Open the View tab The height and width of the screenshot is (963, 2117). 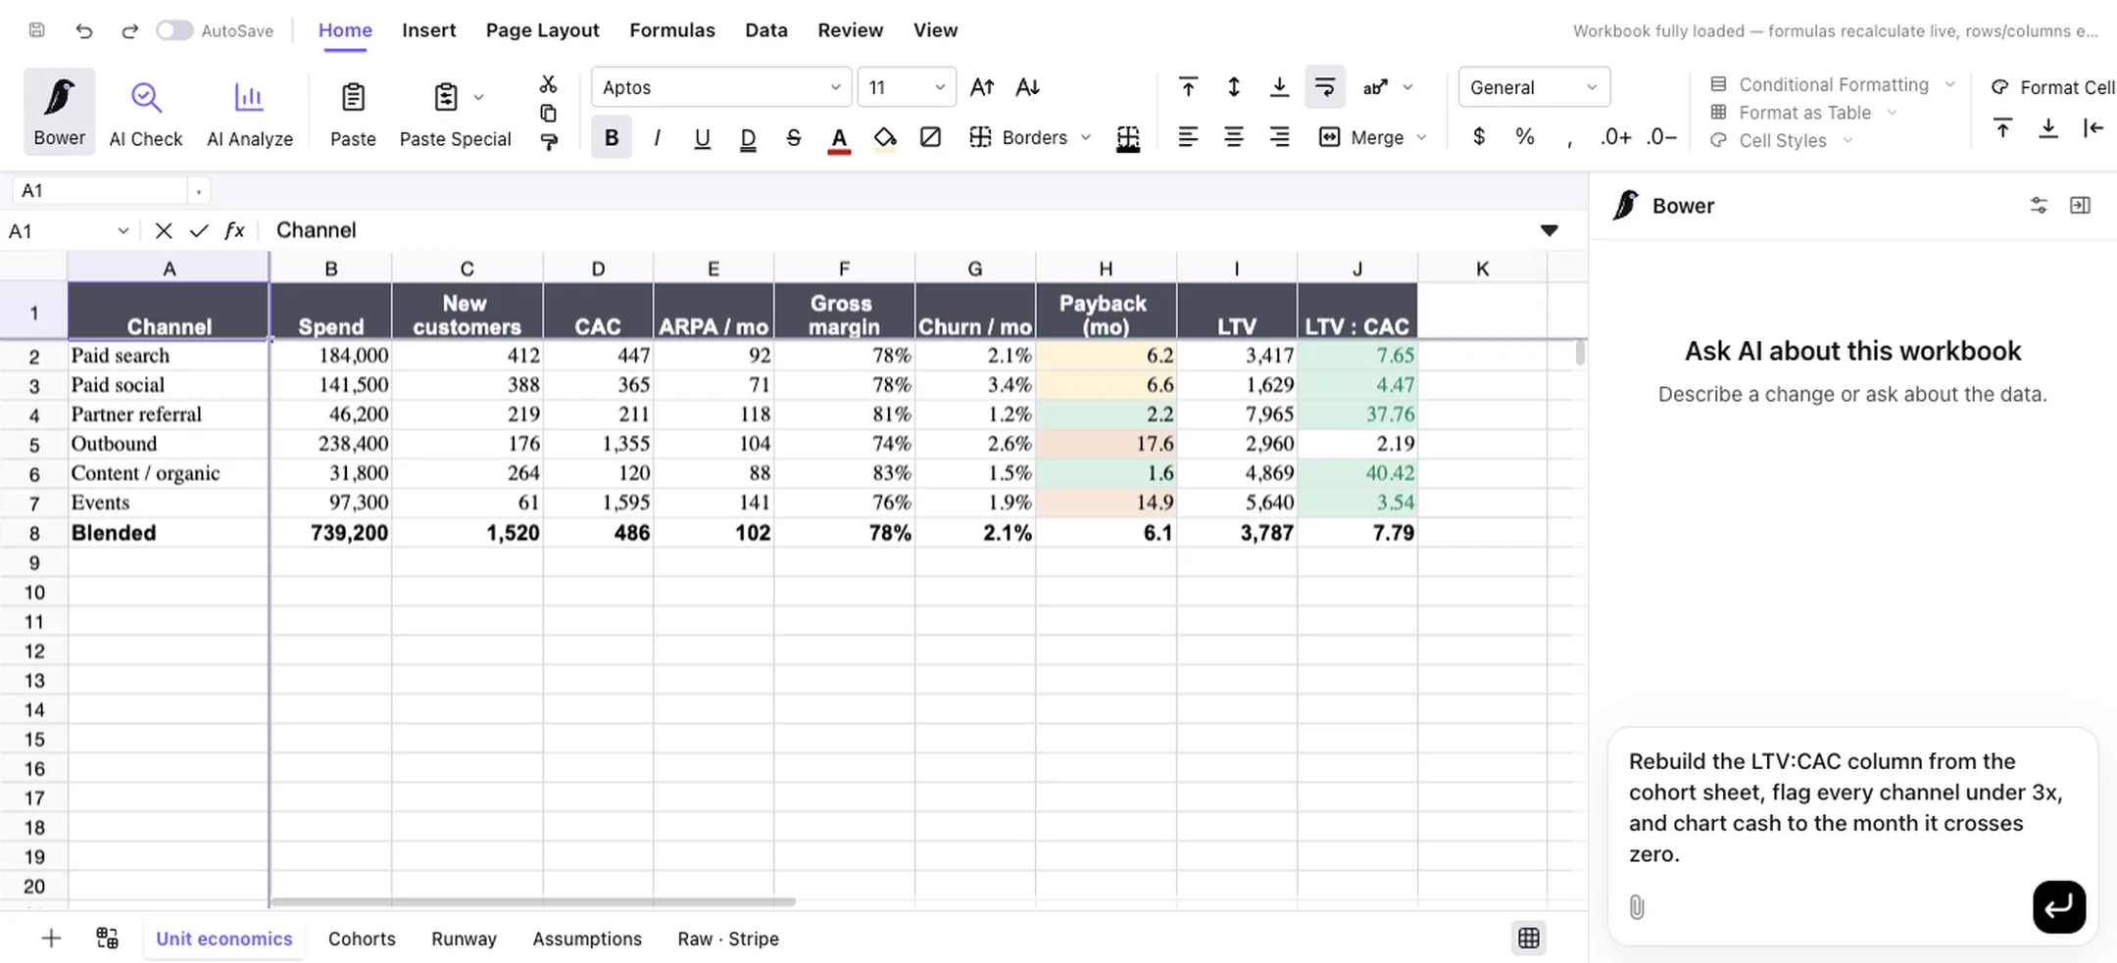[x=935, y=30]
